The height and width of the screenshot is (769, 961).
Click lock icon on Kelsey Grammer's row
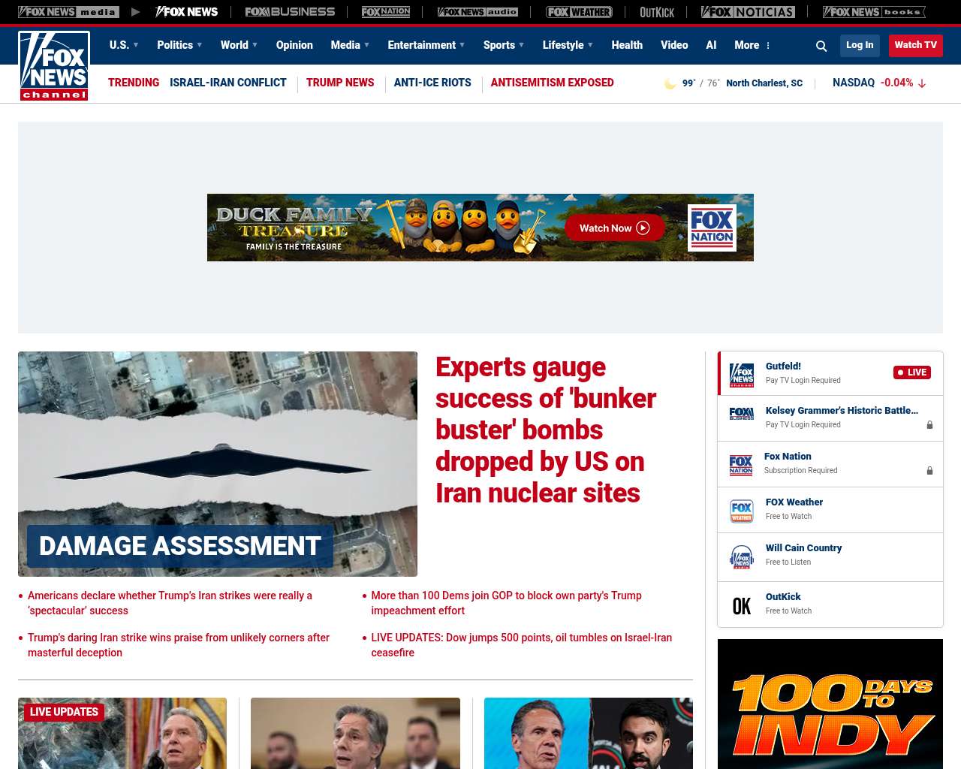pos(929,425)
